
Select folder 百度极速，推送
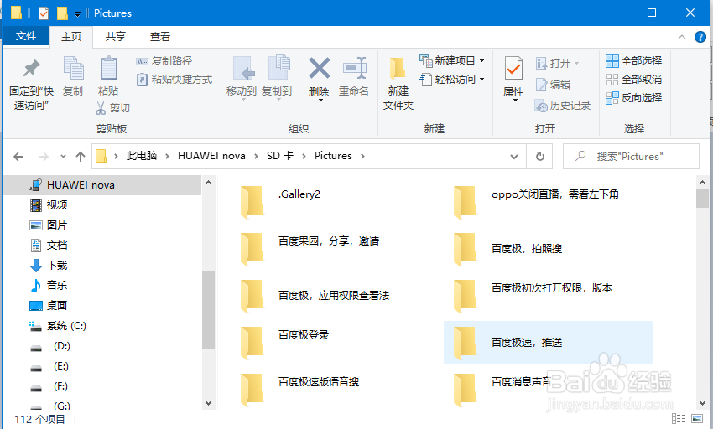[549, 343]
